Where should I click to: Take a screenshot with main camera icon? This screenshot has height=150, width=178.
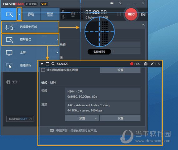(x=143, y=14)
